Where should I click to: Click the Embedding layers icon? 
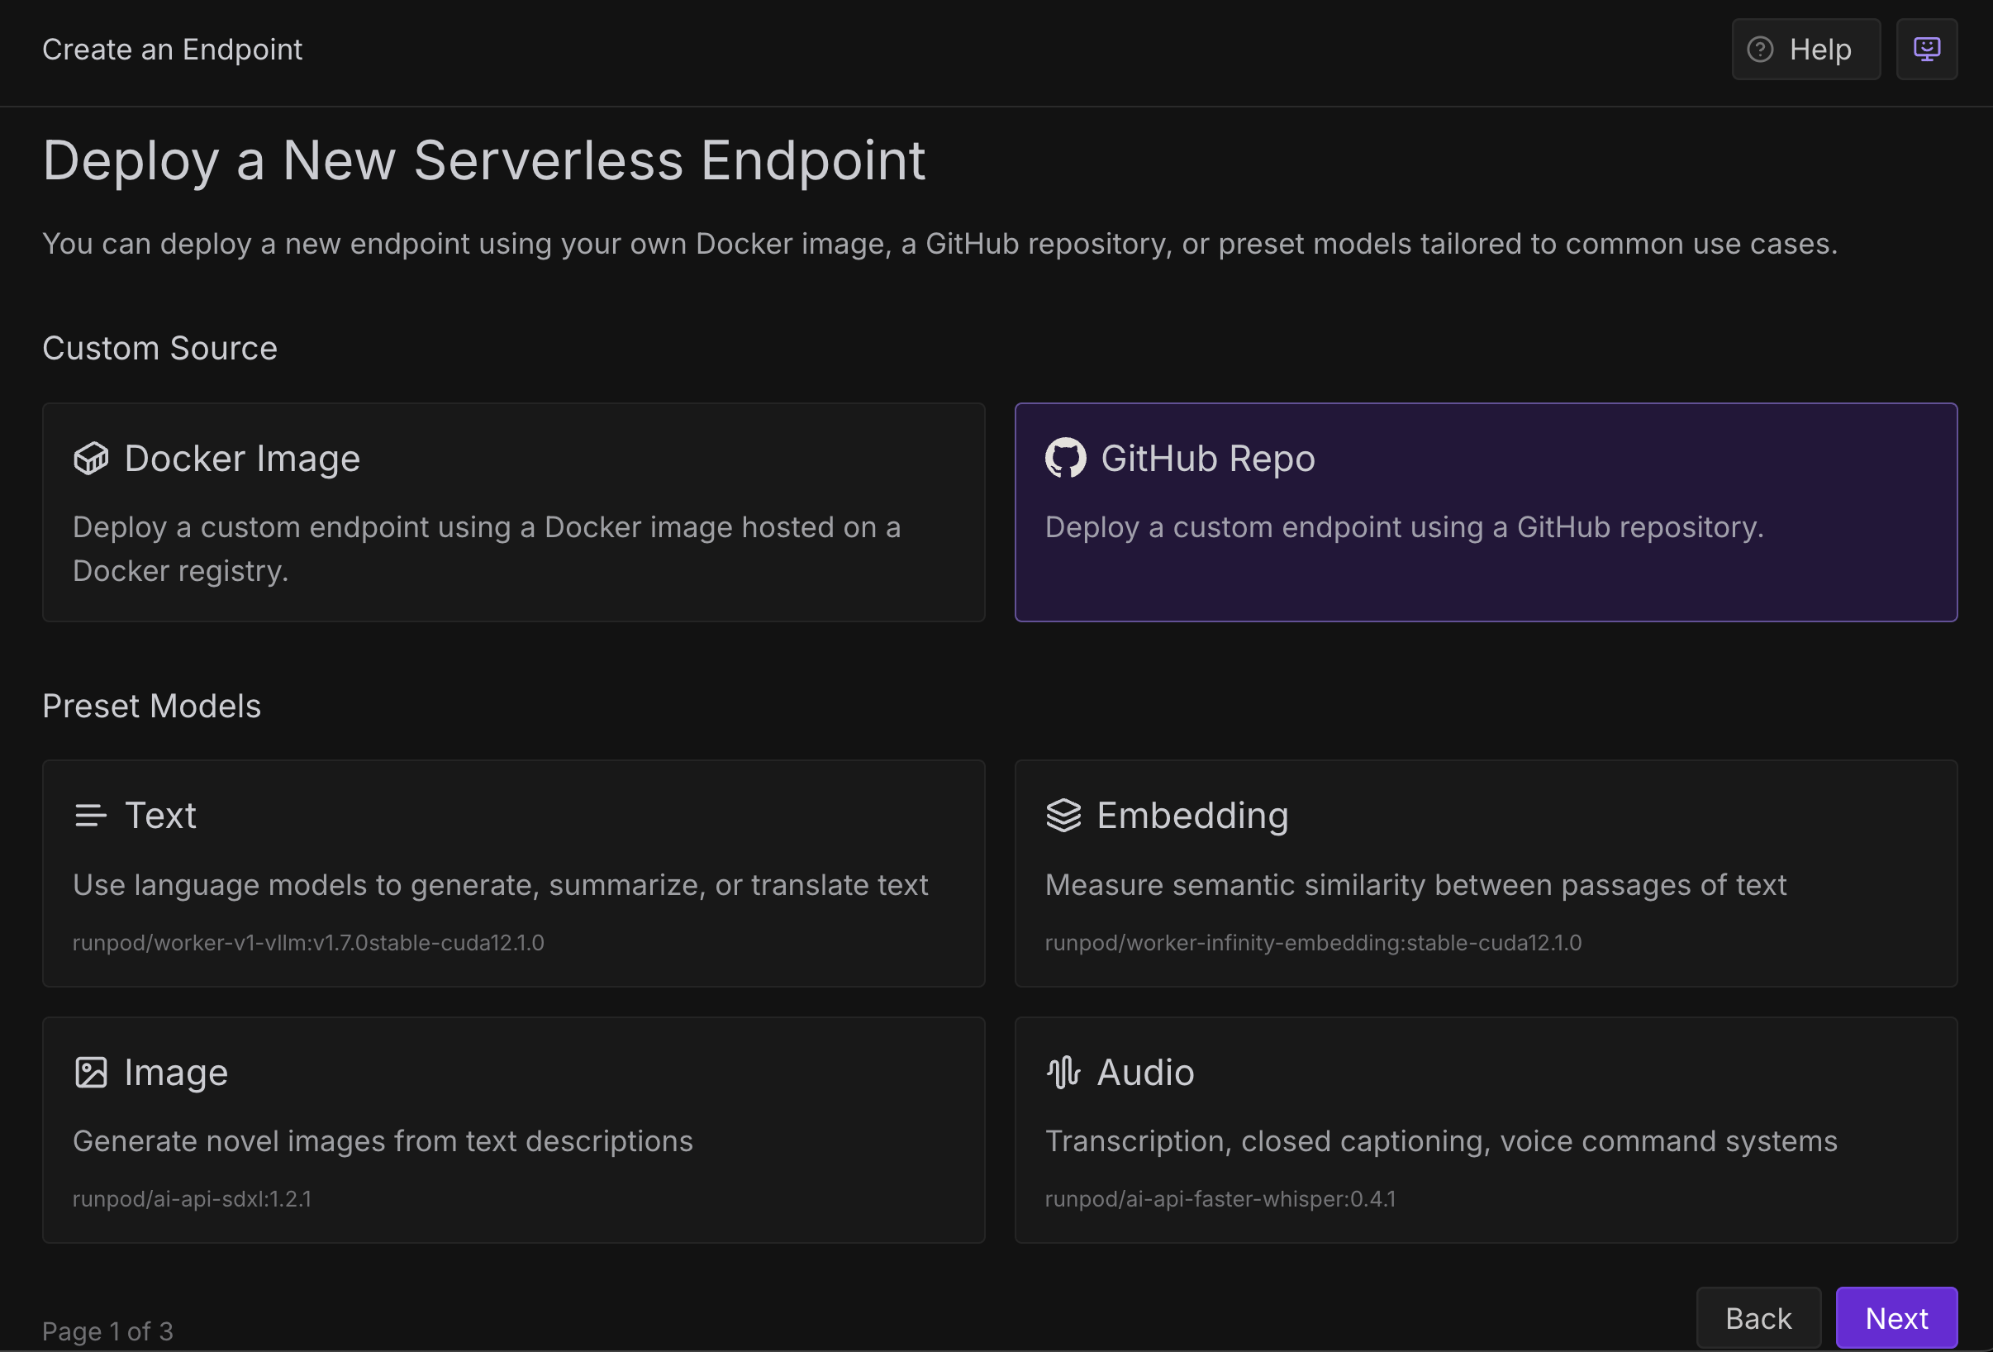1063,816
